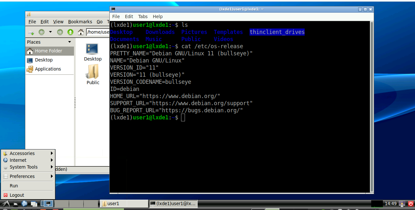
Task: Select Logout from the start menu
Action: [x=17, y=195]
